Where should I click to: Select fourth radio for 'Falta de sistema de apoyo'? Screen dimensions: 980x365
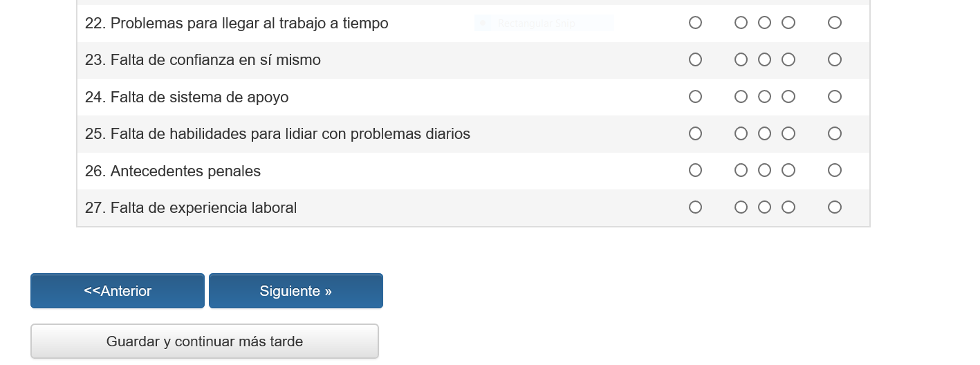pos(788,97)
